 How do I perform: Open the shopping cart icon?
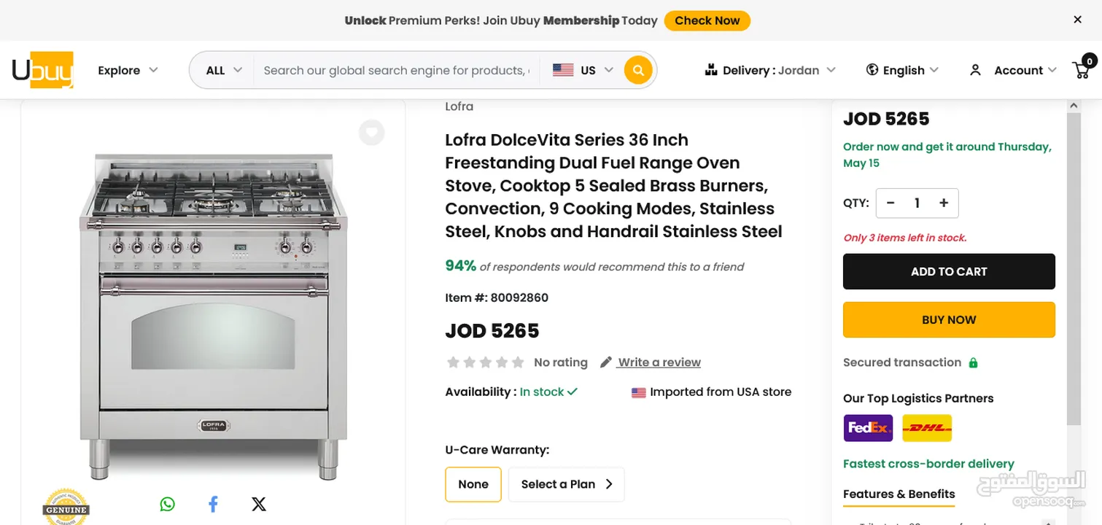coord(1082,69)
